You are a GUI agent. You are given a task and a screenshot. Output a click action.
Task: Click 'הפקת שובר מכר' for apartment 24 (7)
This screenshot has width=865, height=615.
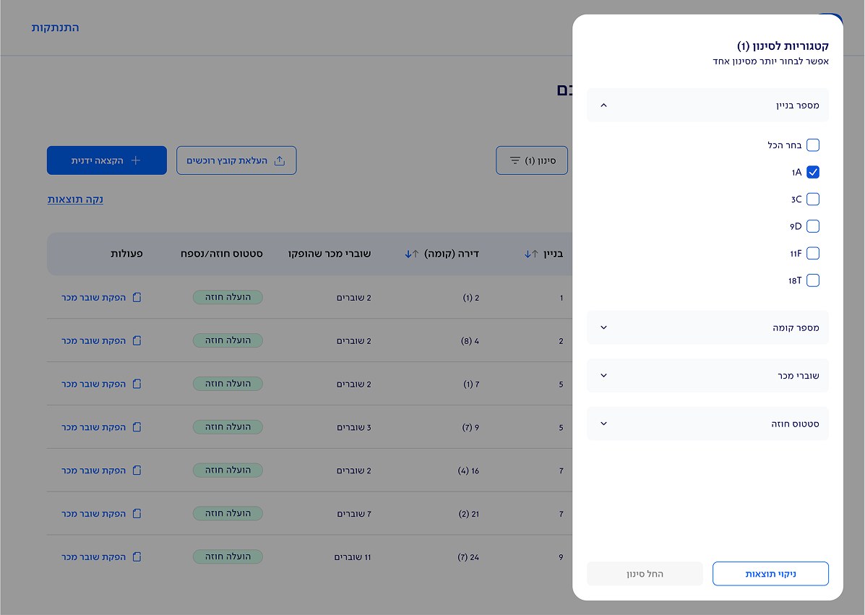tap(101, 557)
